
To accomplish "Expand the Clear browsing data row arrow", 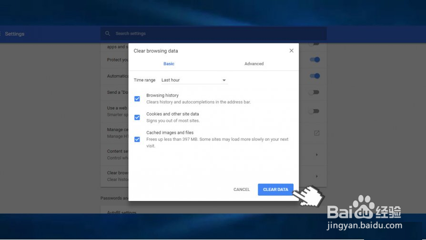I will pyautogui.click(x=317, y=177).
